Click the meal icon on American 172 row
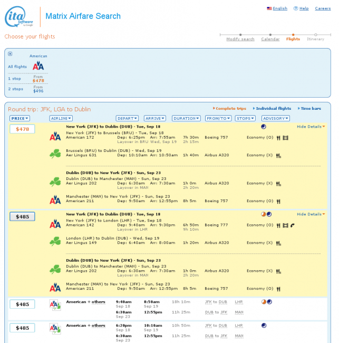339x343 pixels. tap(278, 137)
